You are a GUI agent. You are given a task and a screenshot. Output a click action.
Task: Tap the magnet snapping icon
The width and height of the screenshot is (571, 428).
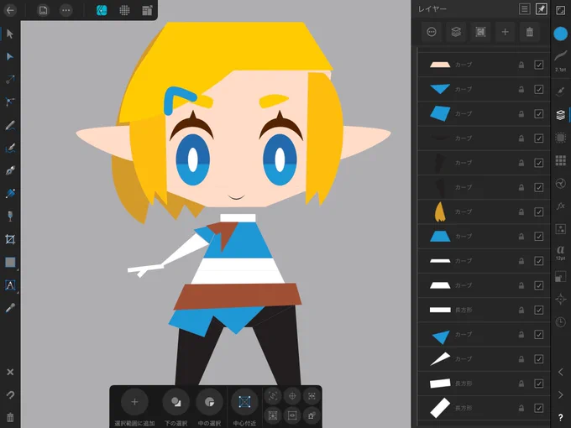pos(10,395)
